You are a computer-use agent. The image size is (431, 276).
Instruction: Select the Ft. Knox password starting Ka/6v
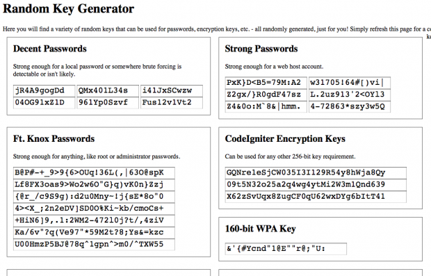(x=94, y=233)
